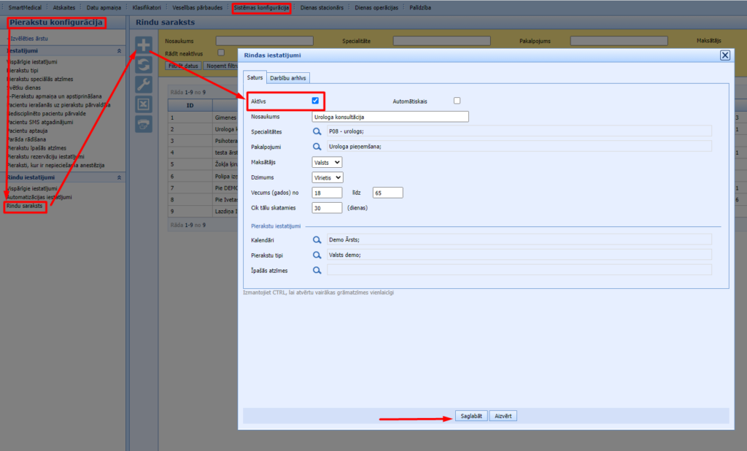This screenshot has width=747, height=451.
Task: Click the Aizvērt button
Action: (x=503, y=416)
